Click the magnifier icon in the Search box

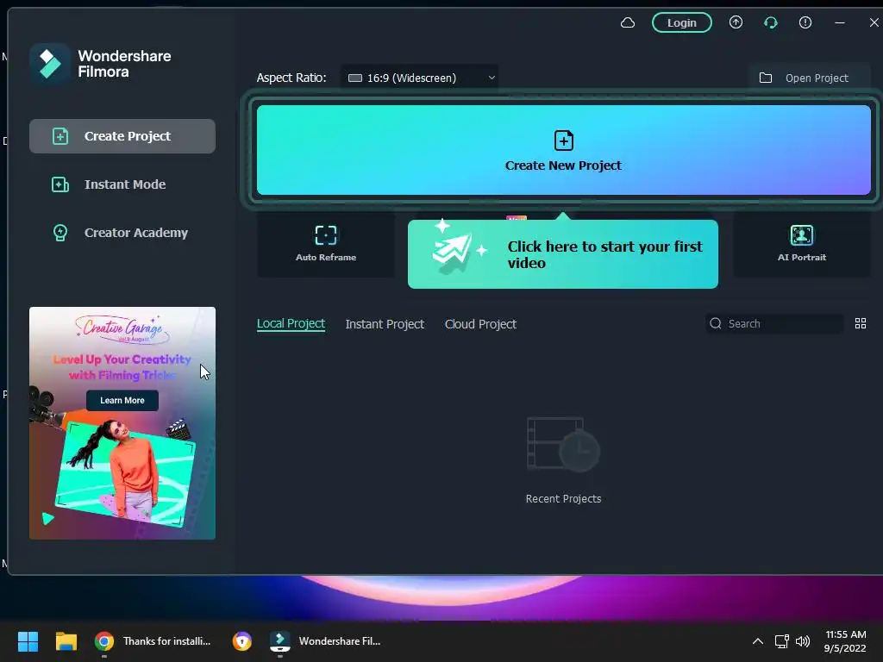(x=715, y=323)
